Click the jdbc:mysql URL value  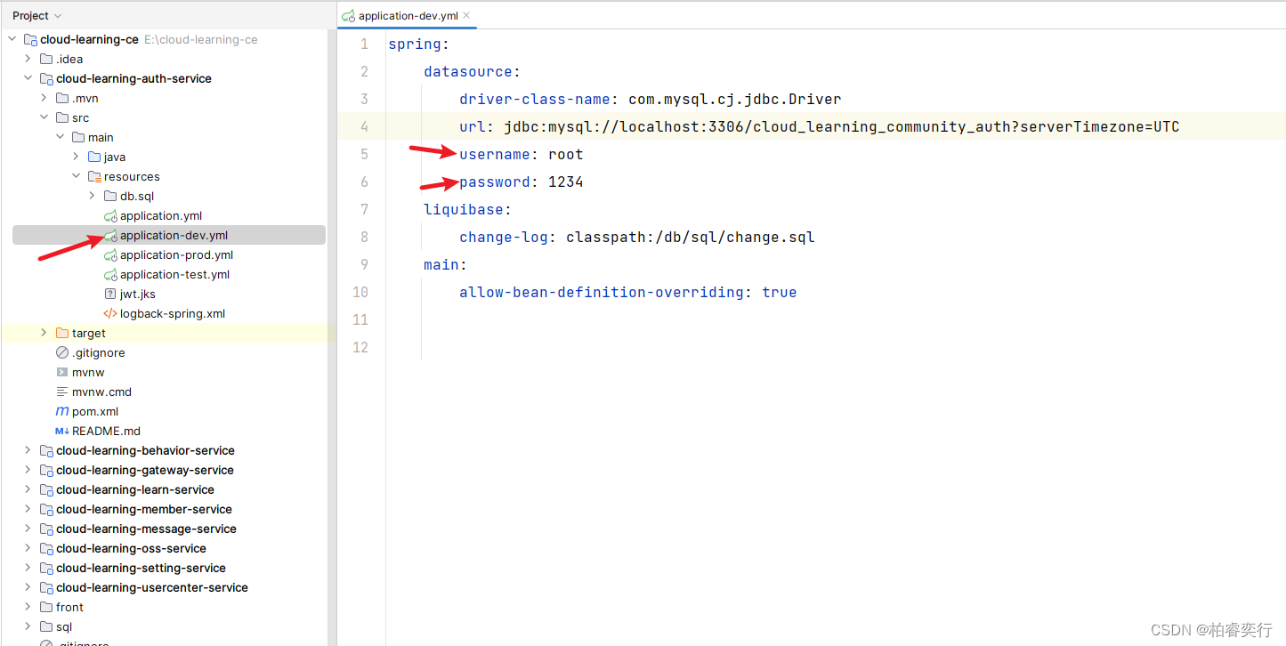point(842,126)
